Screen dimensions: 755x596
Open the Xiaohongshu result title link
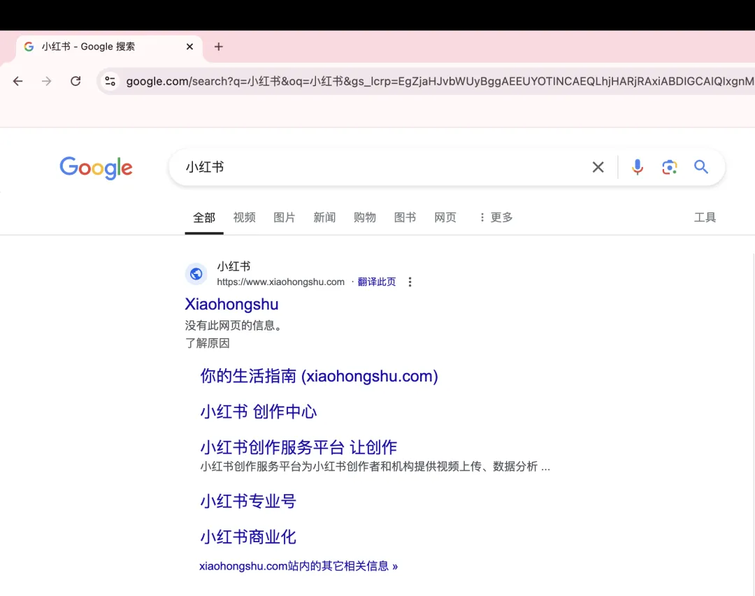(231, 304)
